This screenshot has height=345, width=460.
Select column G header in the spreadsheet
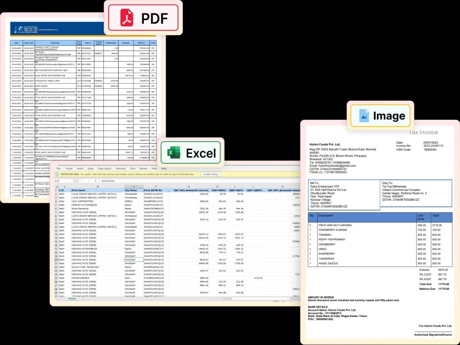tap(189, 186)
